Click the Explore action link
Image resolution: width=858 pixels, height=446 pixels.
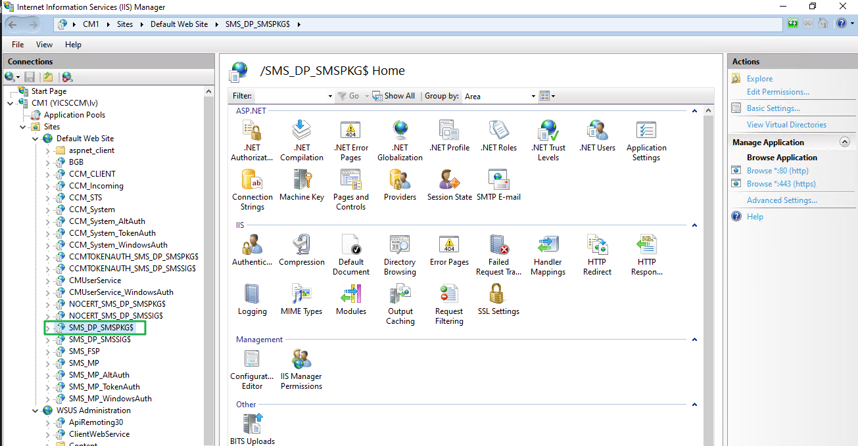(x=760, y=79)
